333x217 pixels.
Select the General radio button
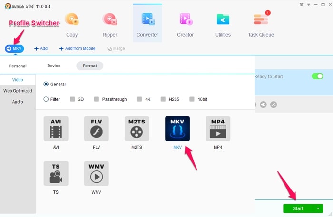[46, 84]
